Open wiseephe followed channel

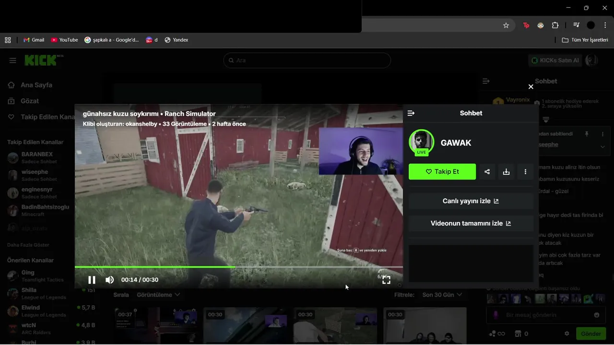tap(37, 175)
